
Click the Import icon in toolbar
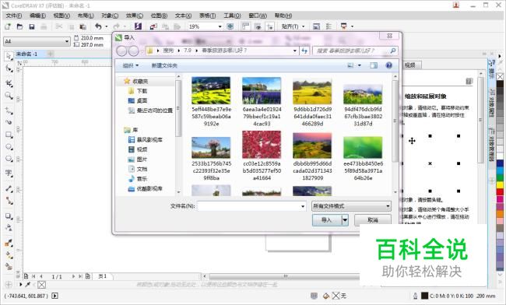[153, 26]
